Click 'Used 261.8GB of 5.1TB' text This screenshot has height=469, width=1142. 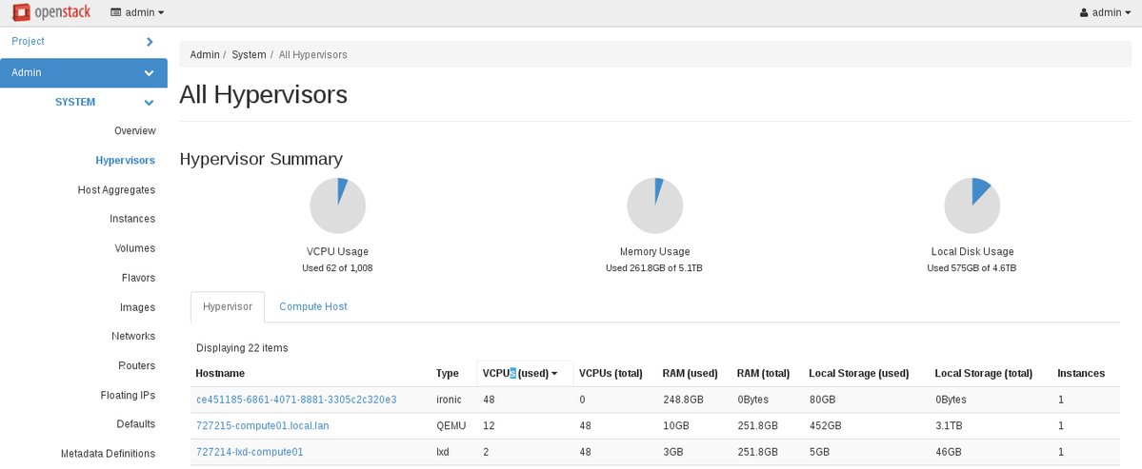[654, 268]
